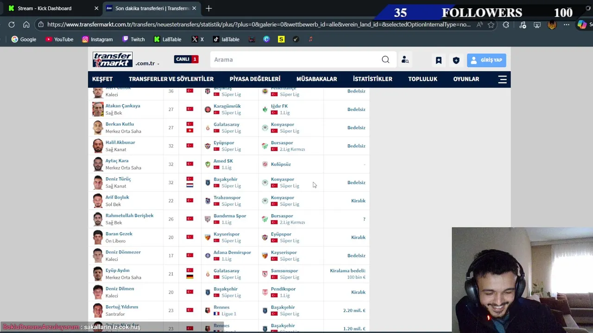This screenshot has width=593, height=333.
Task: Open player Deniz Türüç profile
Action: coord(118,179)
